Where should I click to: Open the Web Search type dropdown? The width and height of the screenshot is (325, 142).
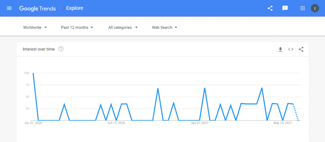click(x=165, y=28)
